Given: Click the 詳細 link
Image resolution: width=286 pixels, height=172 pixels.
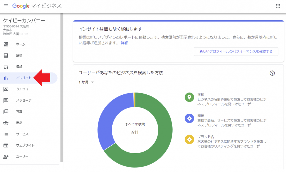Looking at the screenshot, I should (x=125, y=43).
